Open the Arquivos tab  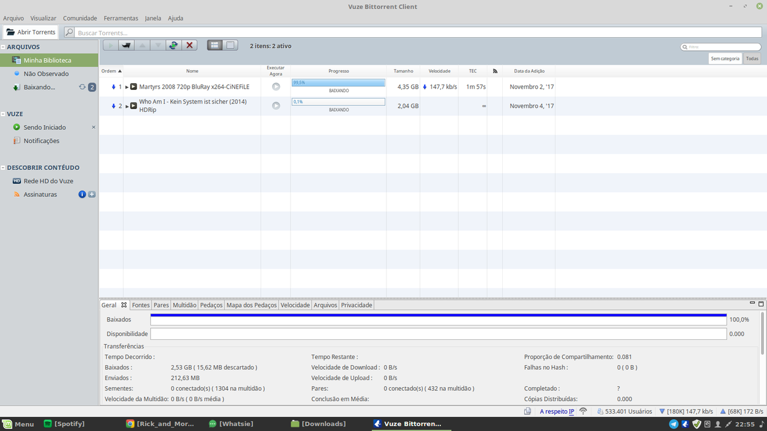[x=326, y=305]
